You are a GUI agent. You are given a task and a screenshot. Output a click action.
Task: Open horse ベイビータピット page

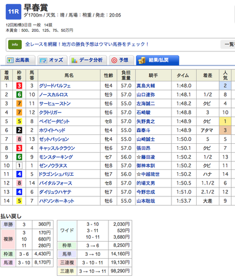pos(54,121)
